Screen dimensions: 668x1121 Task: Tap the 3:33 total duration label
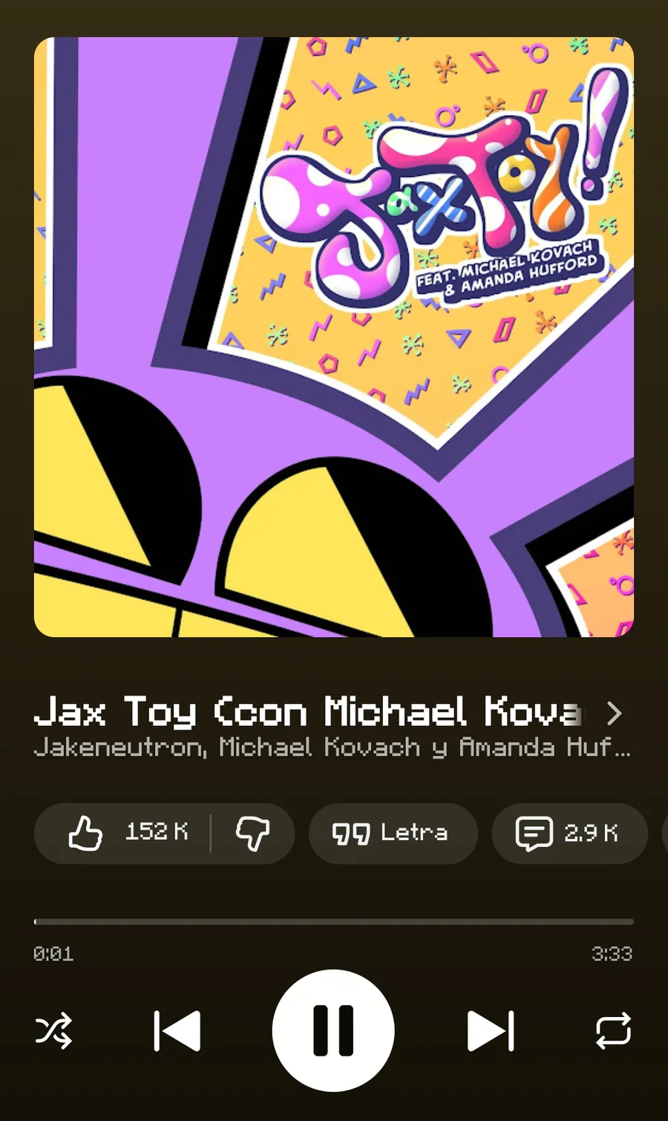coord(612,954)
